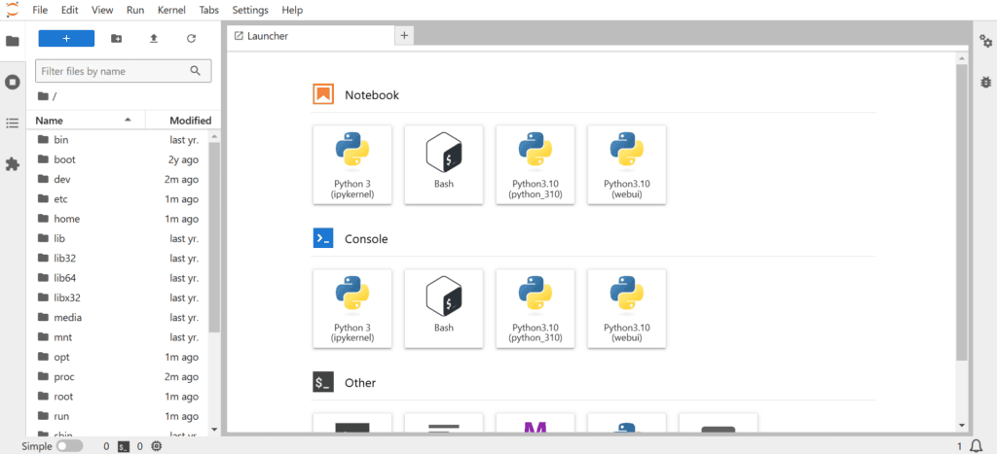Open a Python3.10 (webui) console
997x454 pixels.
[x=627, y=308]
